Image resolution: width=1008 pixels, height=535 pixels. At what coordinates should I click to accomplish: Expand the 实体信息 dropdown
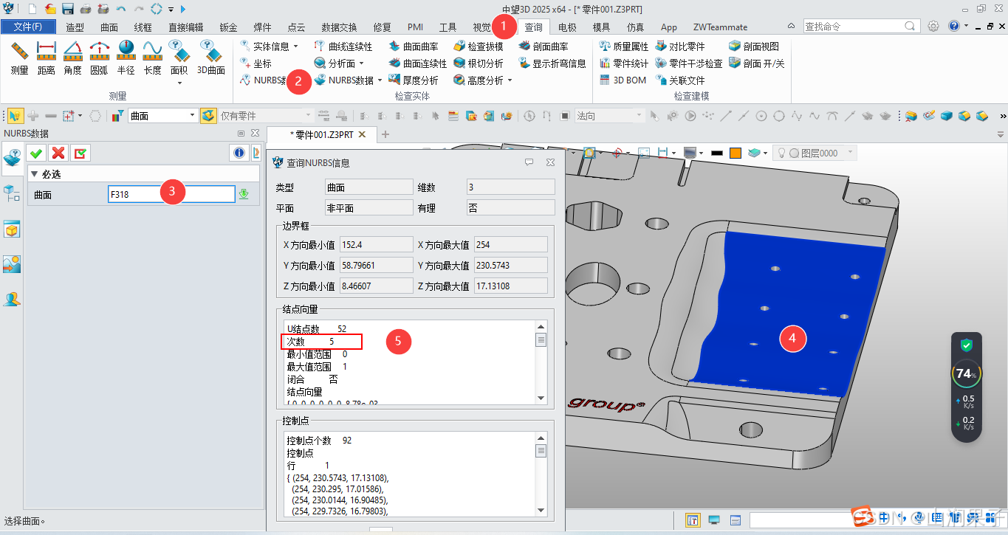[x=296, y=46]
